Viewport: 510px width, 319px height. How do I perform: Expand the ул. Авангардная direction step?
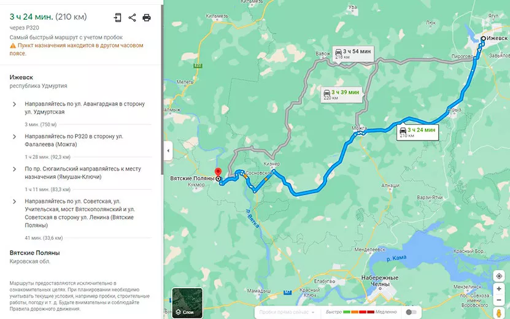[x=14, y=104]
